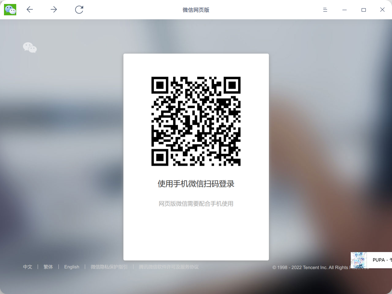Go forward using the right arrow
This screenshot has height=294, width=392.
tap(54, 10)
